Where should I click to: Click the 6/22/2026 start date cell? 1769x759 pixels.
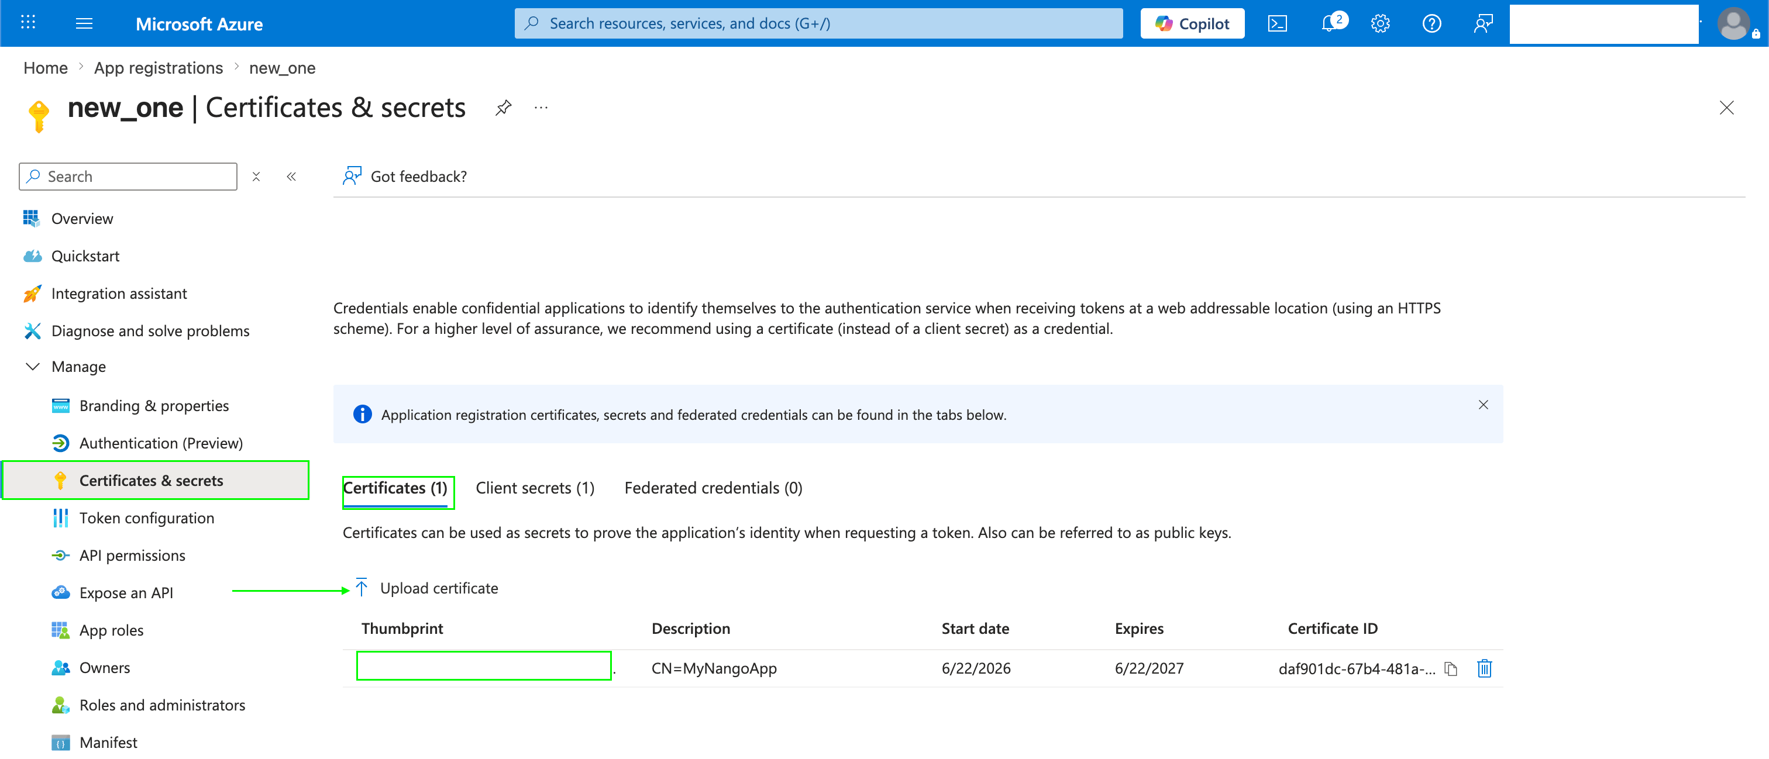(975, 668)
